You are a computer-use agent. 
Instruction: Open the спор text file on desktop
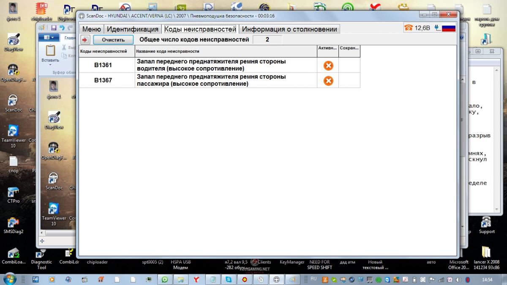pyautogui.click(x=14, y=165)
